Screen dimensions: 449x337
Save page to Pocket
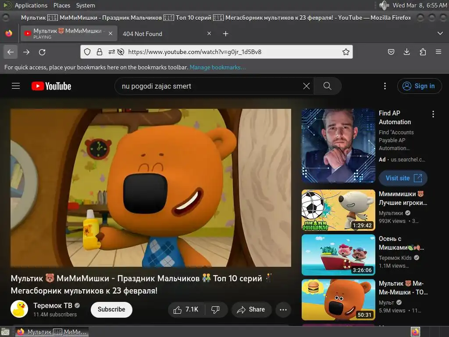391,52
